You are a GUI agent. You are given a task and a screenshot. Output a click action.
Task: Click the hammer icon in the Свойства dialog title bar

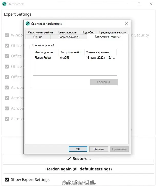point(28,23)
